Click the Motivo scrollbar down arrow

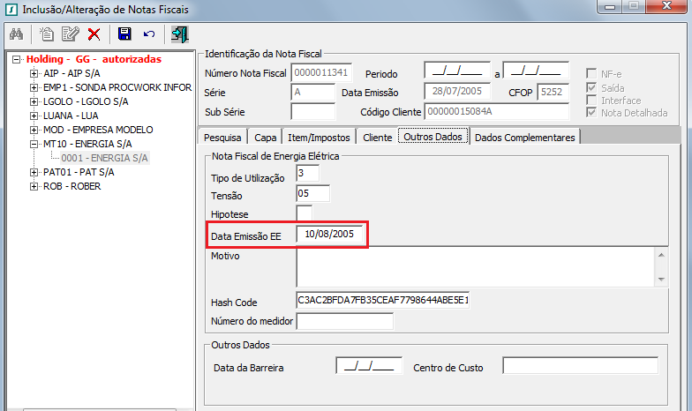coord(660,279)
